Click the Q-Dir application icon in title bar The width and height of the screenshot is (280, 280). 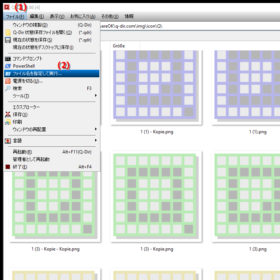pos(7,7)
